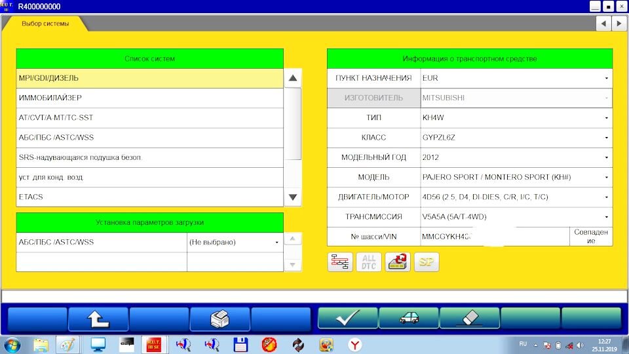Open the Windows Start button
This screenshot has height=354, width=629.
click(x=12, y=345)
